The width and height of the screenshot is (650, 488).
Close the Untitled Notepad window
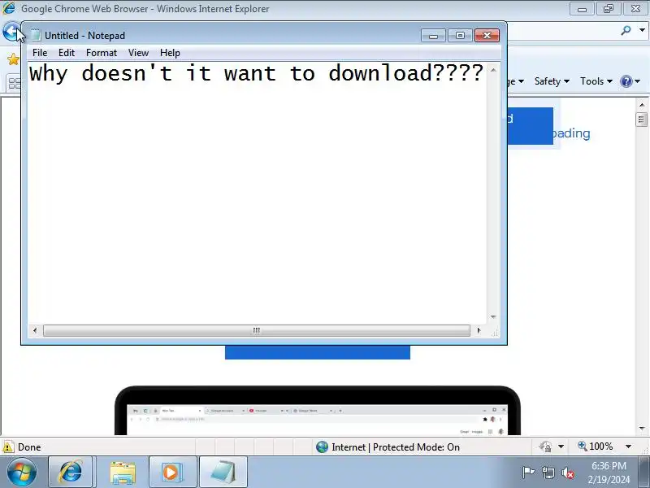point(487,36)
